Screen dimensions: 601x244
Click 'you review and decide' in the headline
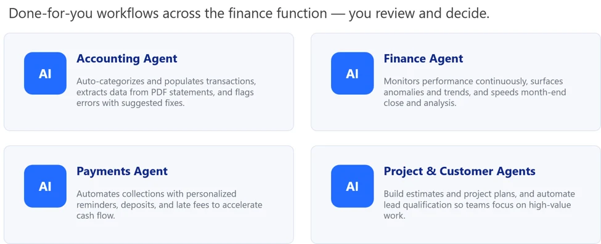pyautogui.click(x=419, y=14)
